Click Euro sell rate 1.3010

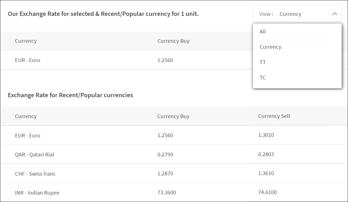(266, 135)
